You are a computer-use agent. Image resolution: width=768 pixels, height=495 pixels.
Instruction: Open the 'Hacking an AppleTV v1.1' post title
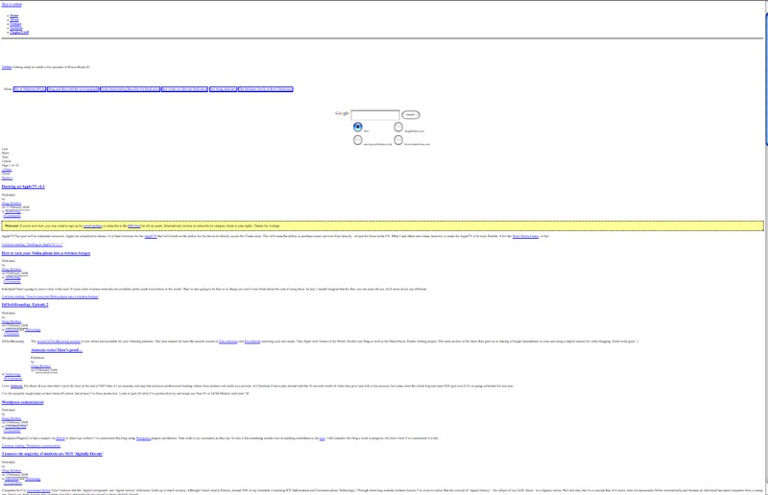tap(23, 186)
